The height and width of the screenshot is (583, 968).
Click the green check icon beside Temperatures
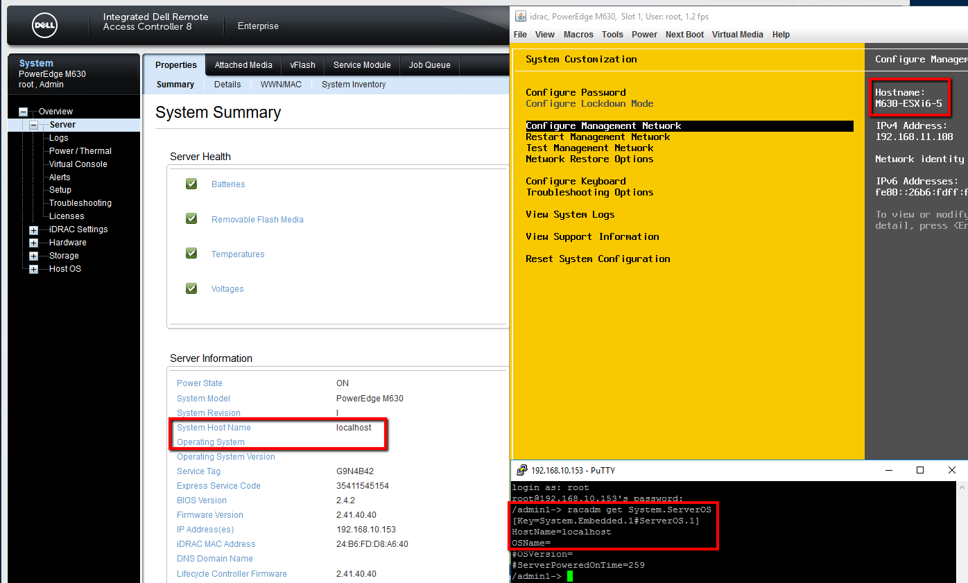click(191, 253)
